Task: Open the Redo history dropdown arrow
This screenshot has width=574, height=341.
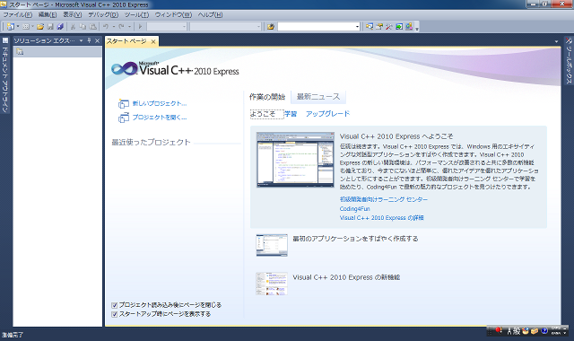Action: click(129, 26)
